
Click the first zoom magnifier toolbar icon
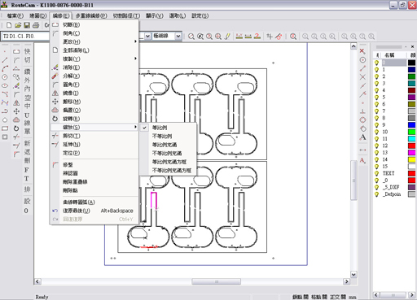point(191,37)
